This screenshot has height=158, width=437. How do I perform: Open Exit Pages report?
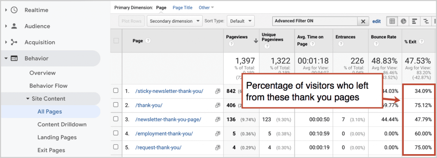pos(51,150)
